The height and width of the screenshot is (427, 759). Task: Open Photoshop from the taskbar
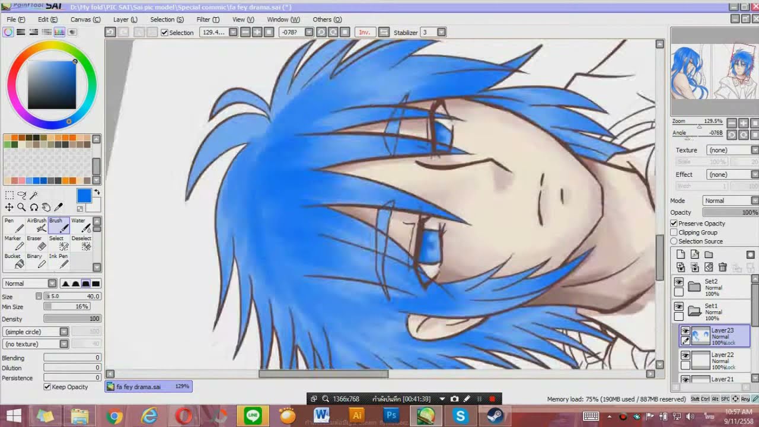tap(391, 416)
